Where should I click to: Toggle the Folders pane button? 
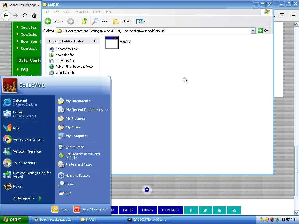[x=122, y=21]
